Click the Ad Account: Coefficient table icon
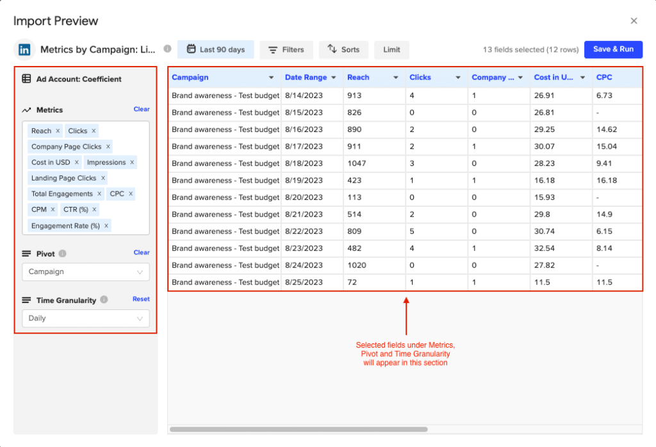656x447 pixels. [26, 79]
